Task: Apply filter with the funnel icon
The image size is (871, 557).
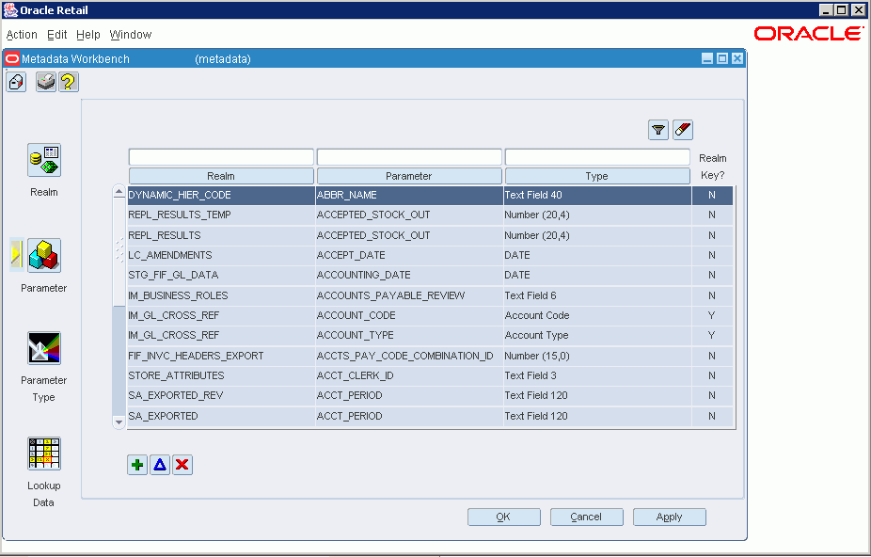Action: [658, 130]
